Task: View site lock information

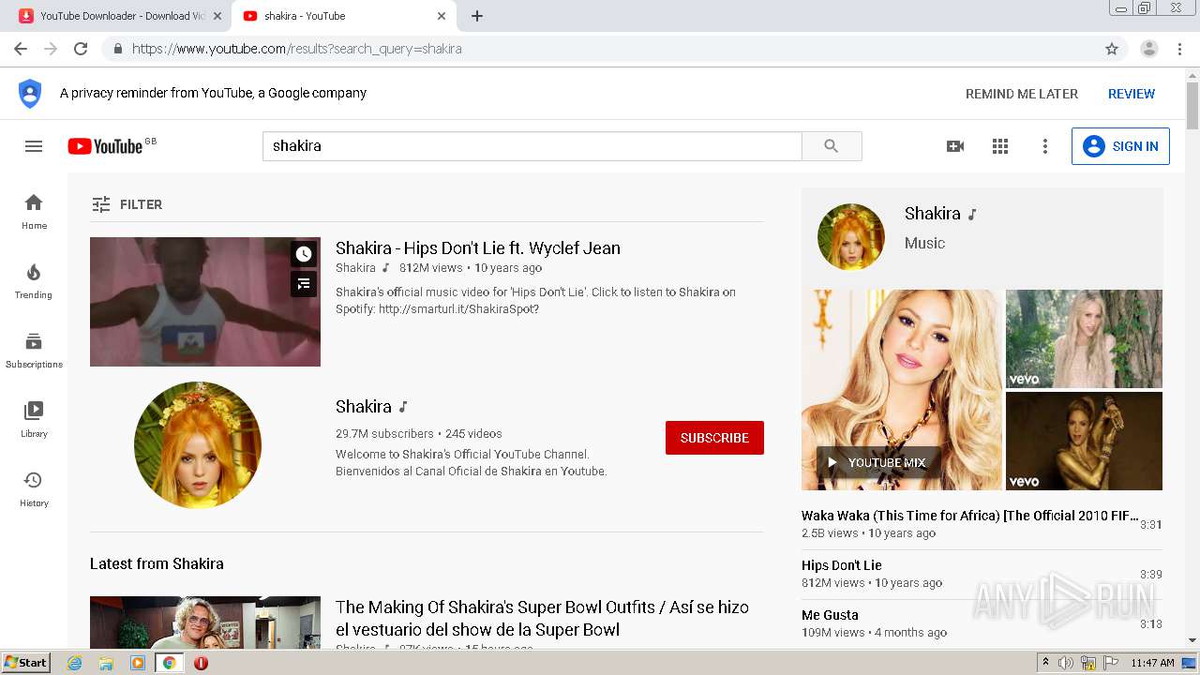Action: [x=118, y=49]
